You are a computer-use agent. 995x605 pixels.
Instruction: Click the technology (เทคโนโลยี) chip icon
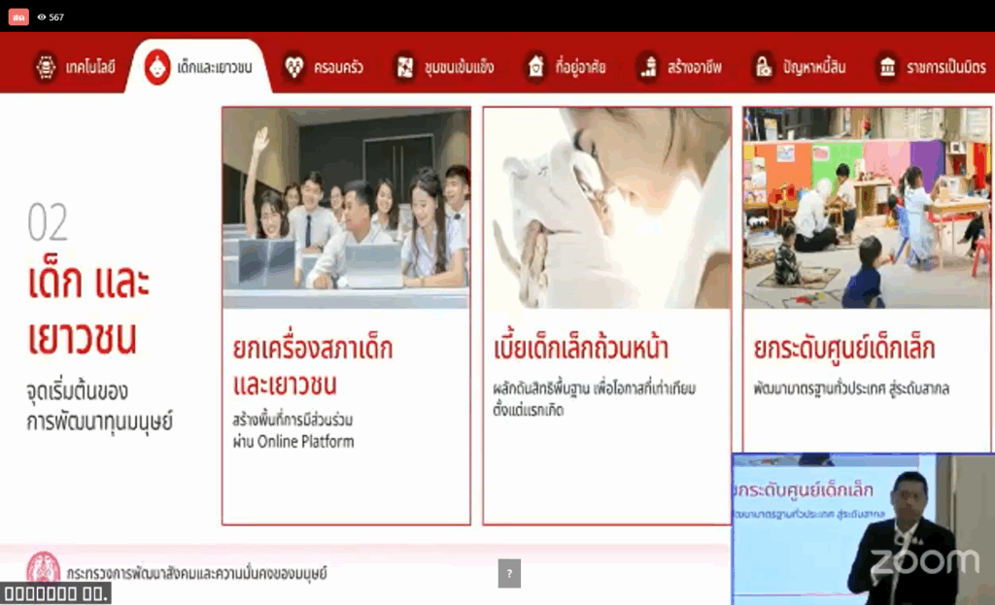click(x=46, y=67)
